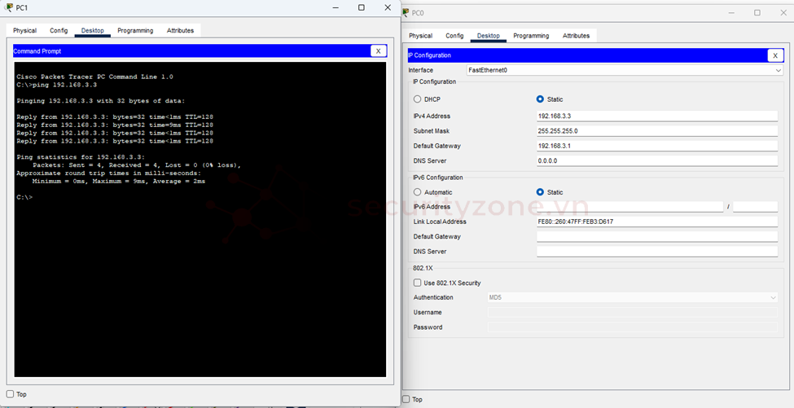Screen dimensions: 794x408
Task: Enable the Top checkbox in PC0 window
Action: tap(406, 399)
